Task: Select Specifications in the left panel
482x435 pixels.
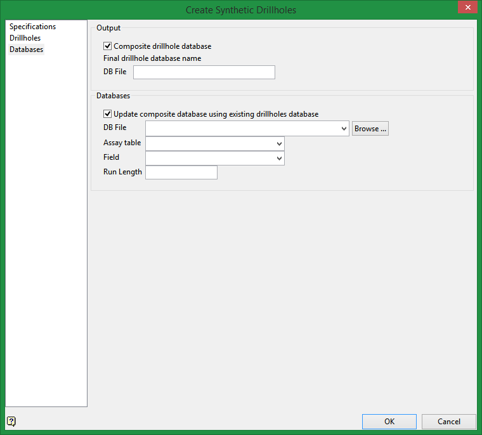Action: click(32, 27)
